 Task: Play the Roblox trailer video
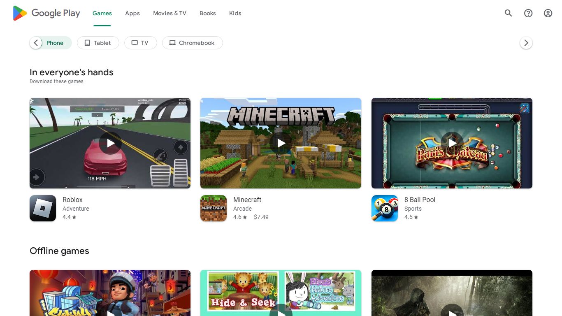[x=110, y=143]
